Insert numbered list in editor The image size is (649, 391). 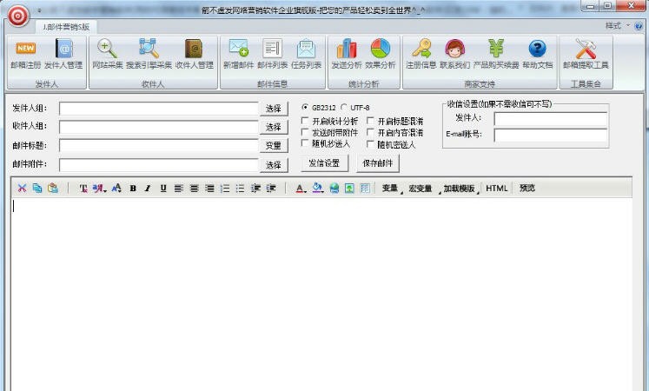(x=225, y=189)
